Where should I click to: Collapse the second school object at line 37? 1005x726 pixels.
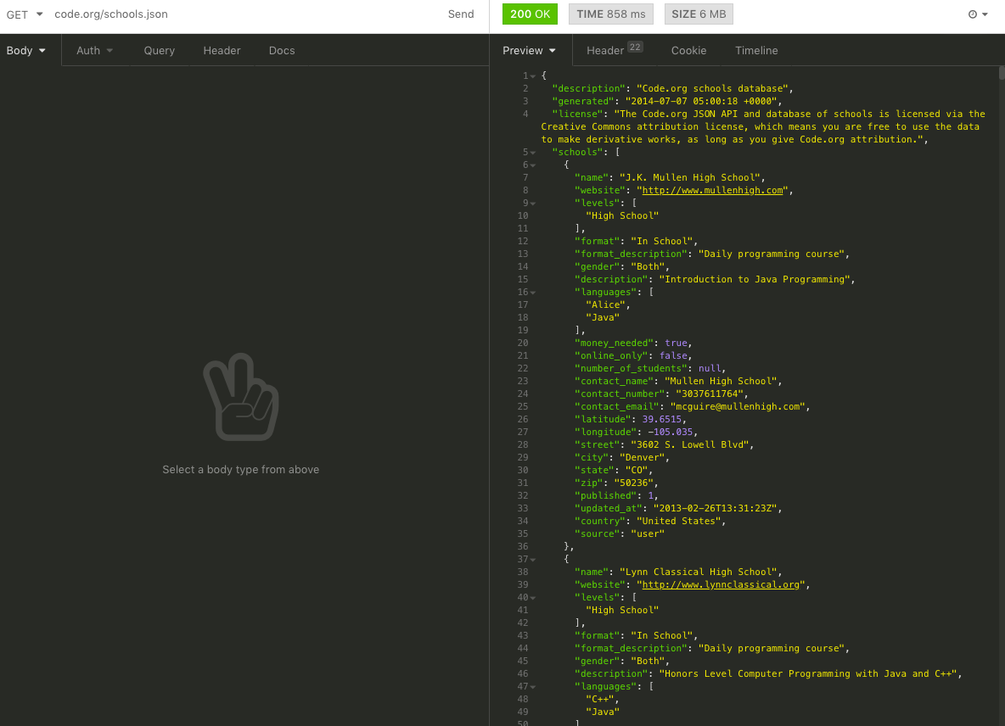coord(532,560)
